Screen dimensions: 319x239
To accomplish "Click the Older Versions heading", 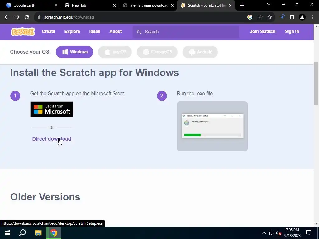I will pos(45,197).
